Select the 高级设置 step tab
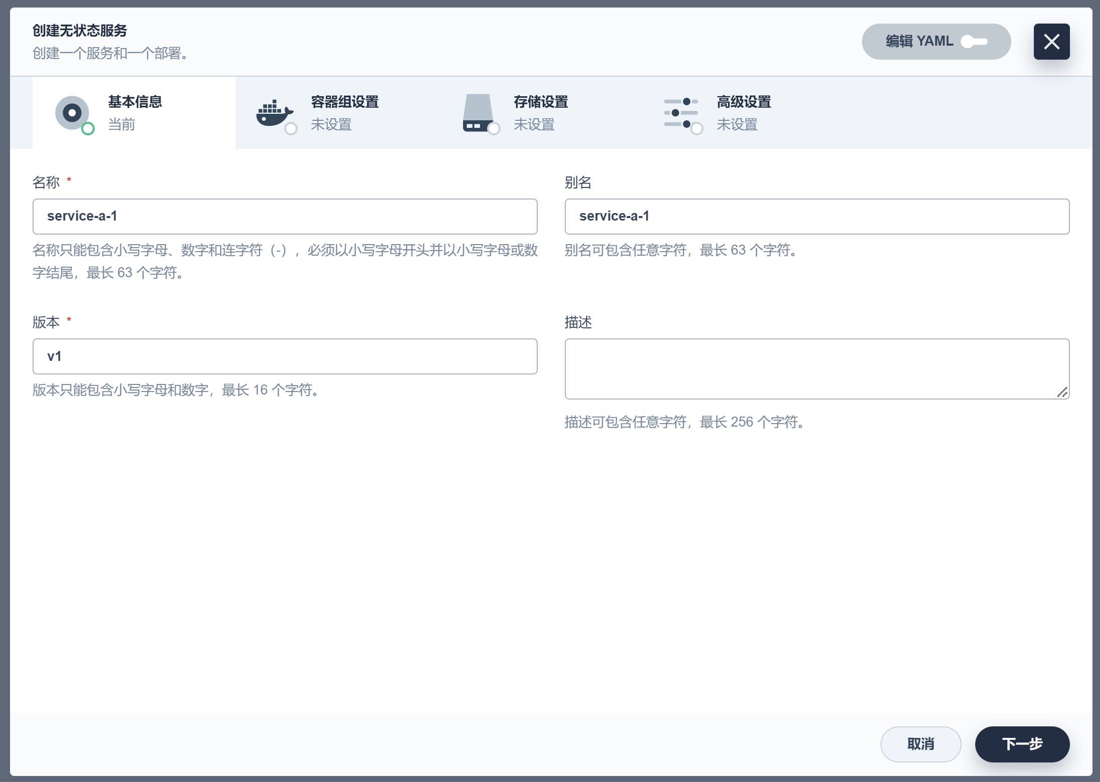The image size is (1100, 782). 743,102
